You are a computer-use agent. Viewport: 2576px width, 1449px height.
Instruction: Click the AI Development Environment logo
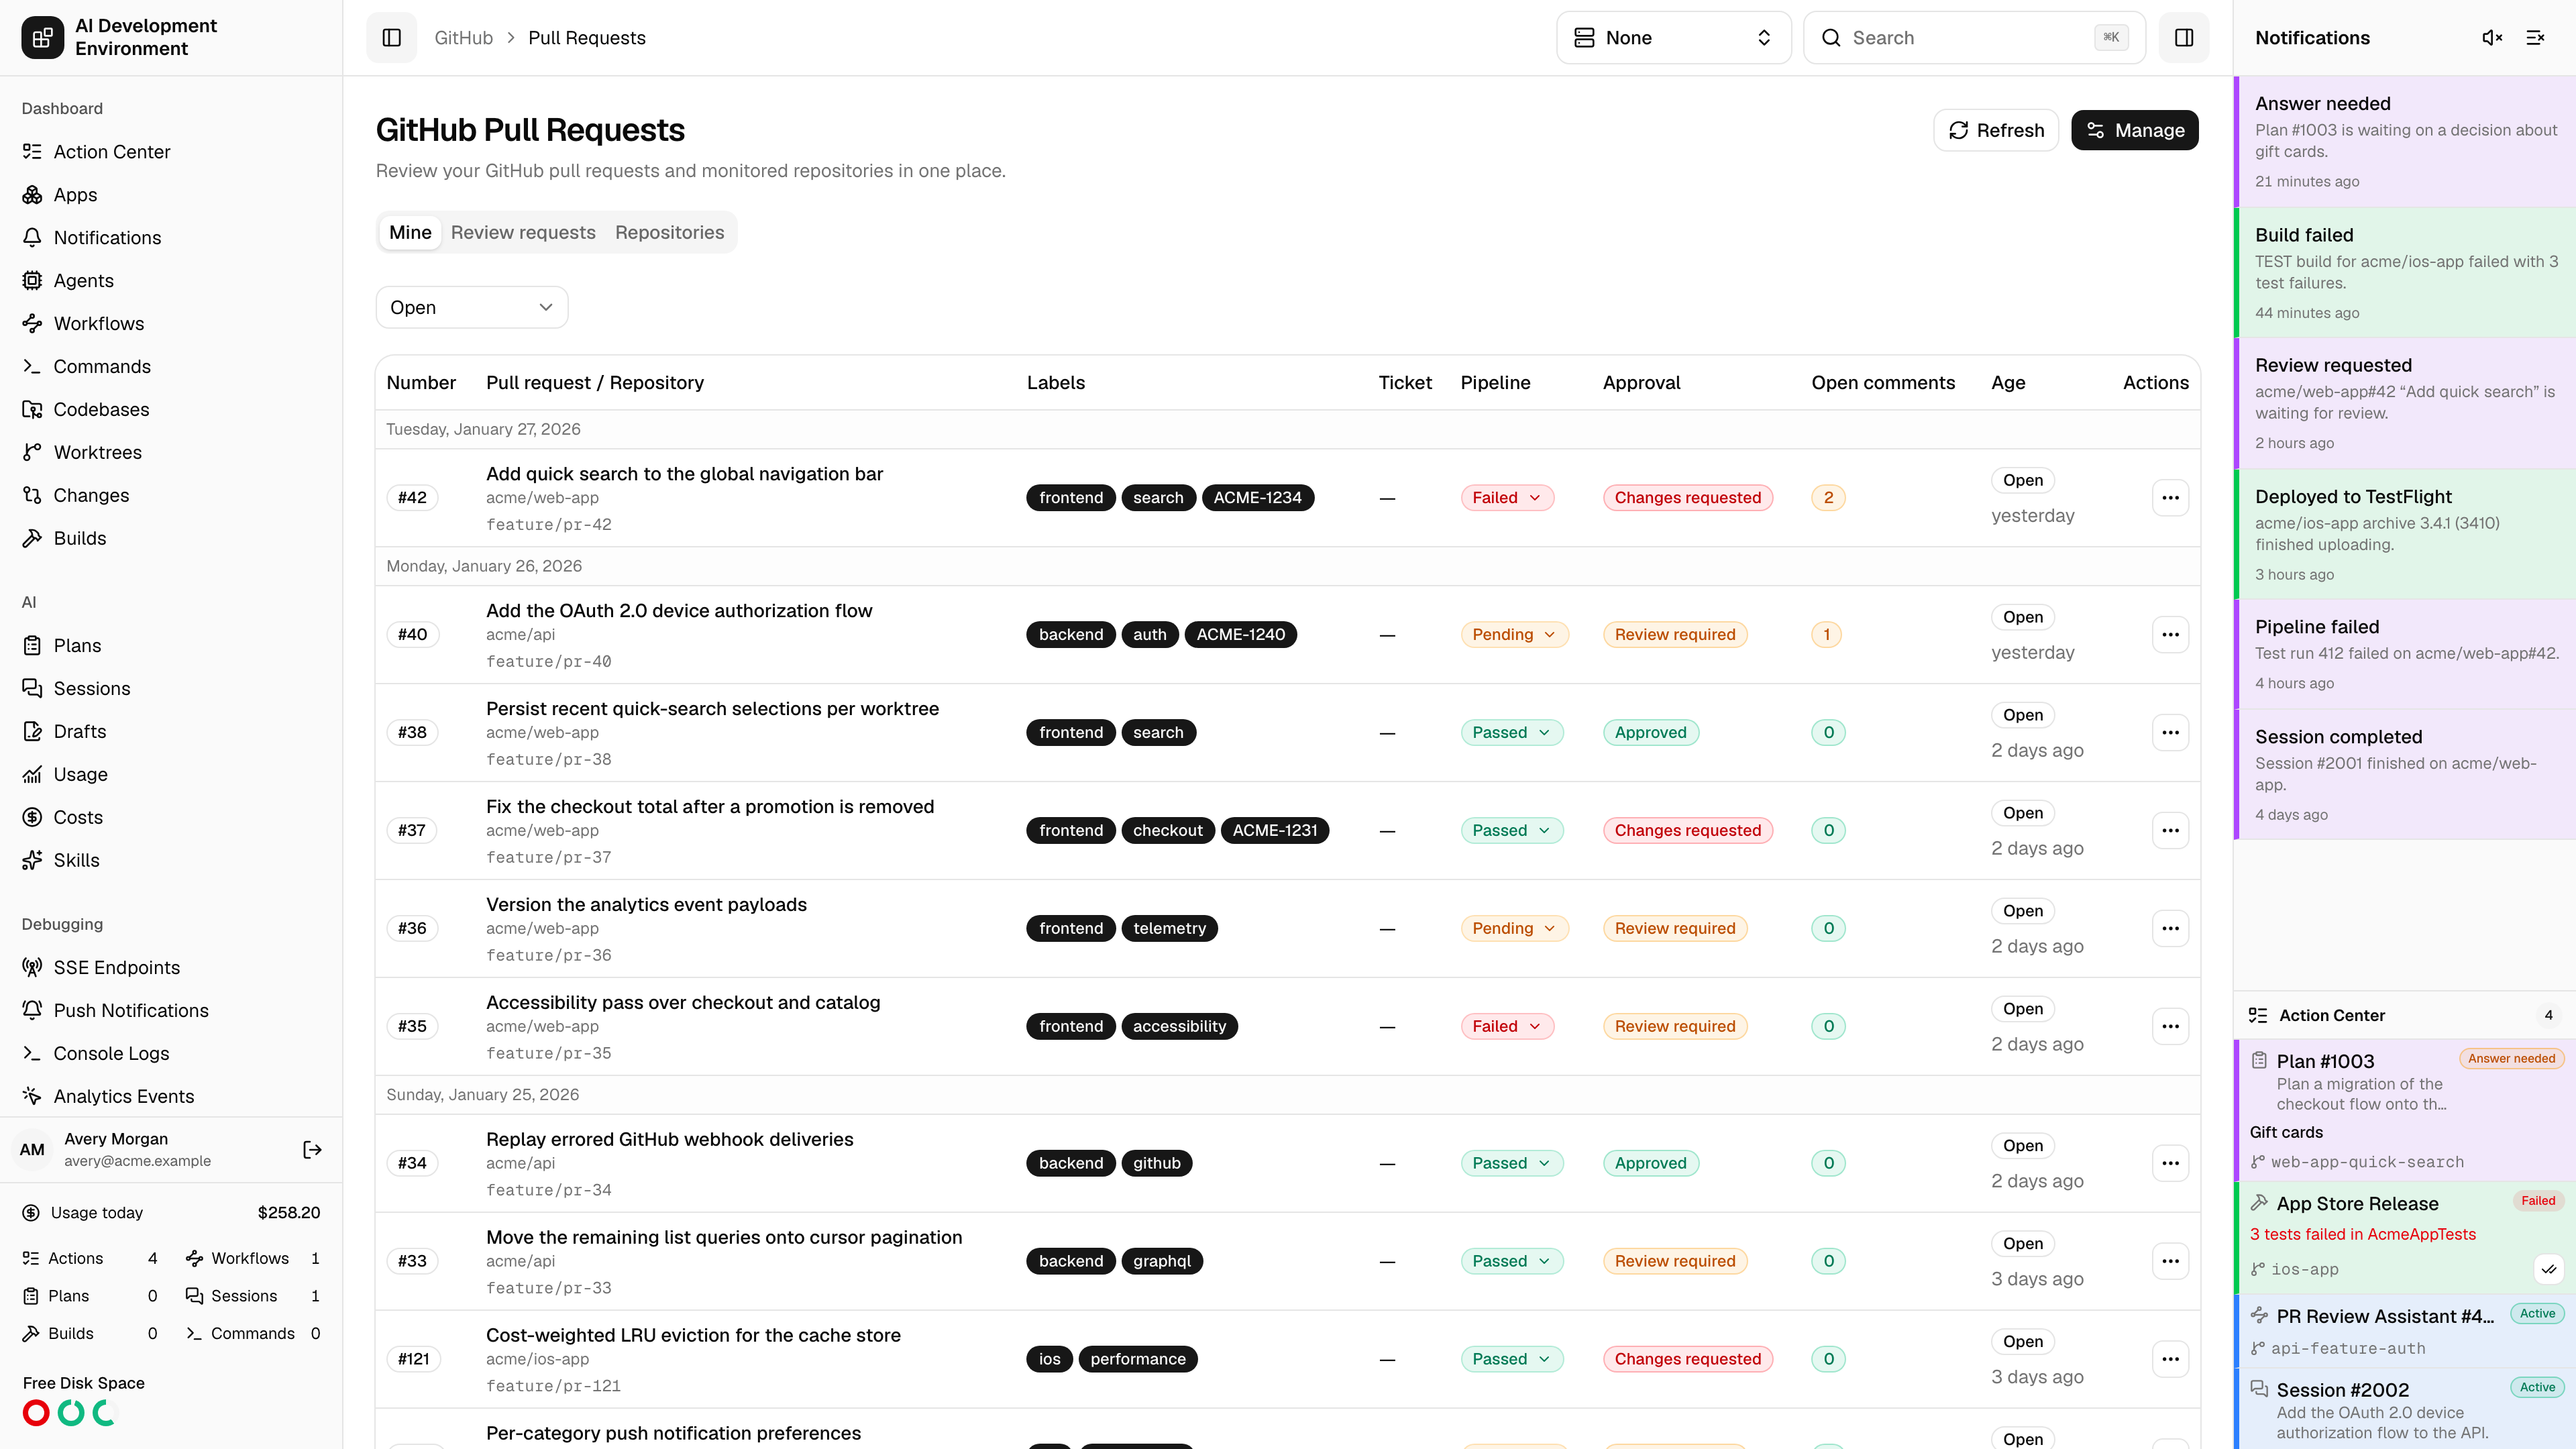pyautogui.click(x=42, y=38)
